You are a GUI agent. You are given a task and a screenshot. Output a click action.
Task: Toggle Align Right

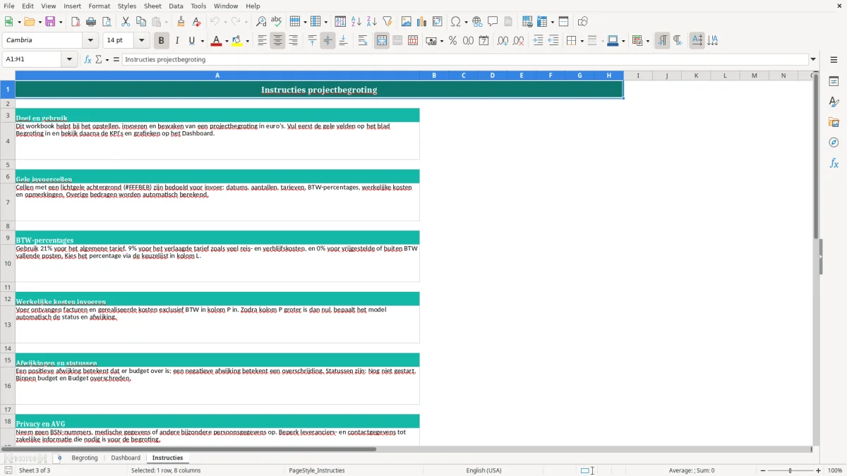294,41
